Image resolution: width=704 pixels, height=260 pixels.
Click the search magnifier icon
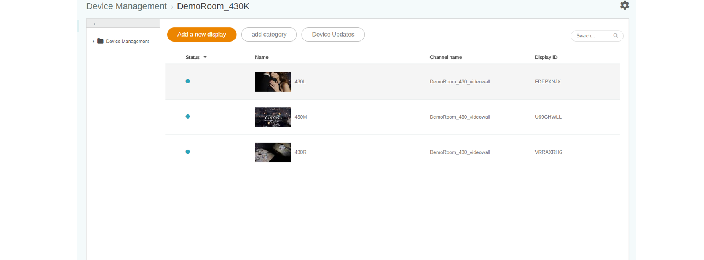click(615, 36)
